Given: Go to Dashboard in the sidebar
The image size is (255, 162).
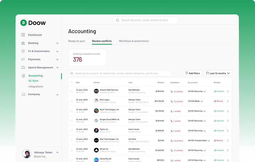Looking at the screenshot, I should click(x=35, y=35).
